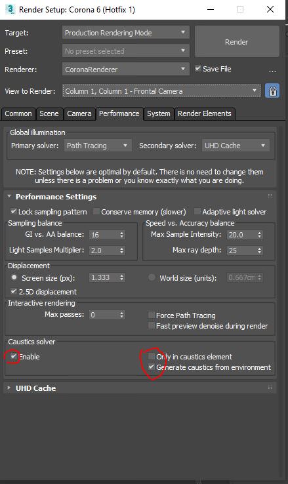
Task: Open the View to Render dropdown
Action: click(161, 91)
